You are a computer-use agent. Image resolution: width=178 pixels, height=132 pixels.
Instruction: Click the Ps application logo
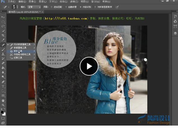point(3,2)
